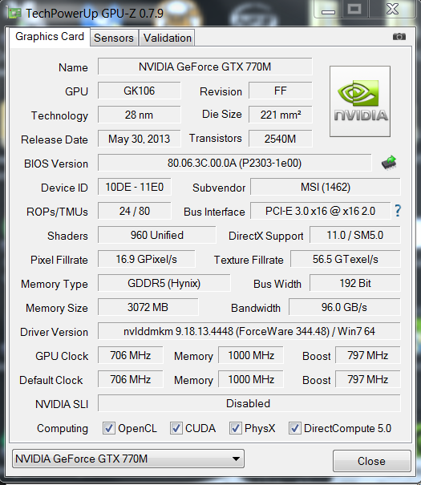Click the Bus Interface question mark
Viewport: 421px width, 485px height.
(398, 211)
